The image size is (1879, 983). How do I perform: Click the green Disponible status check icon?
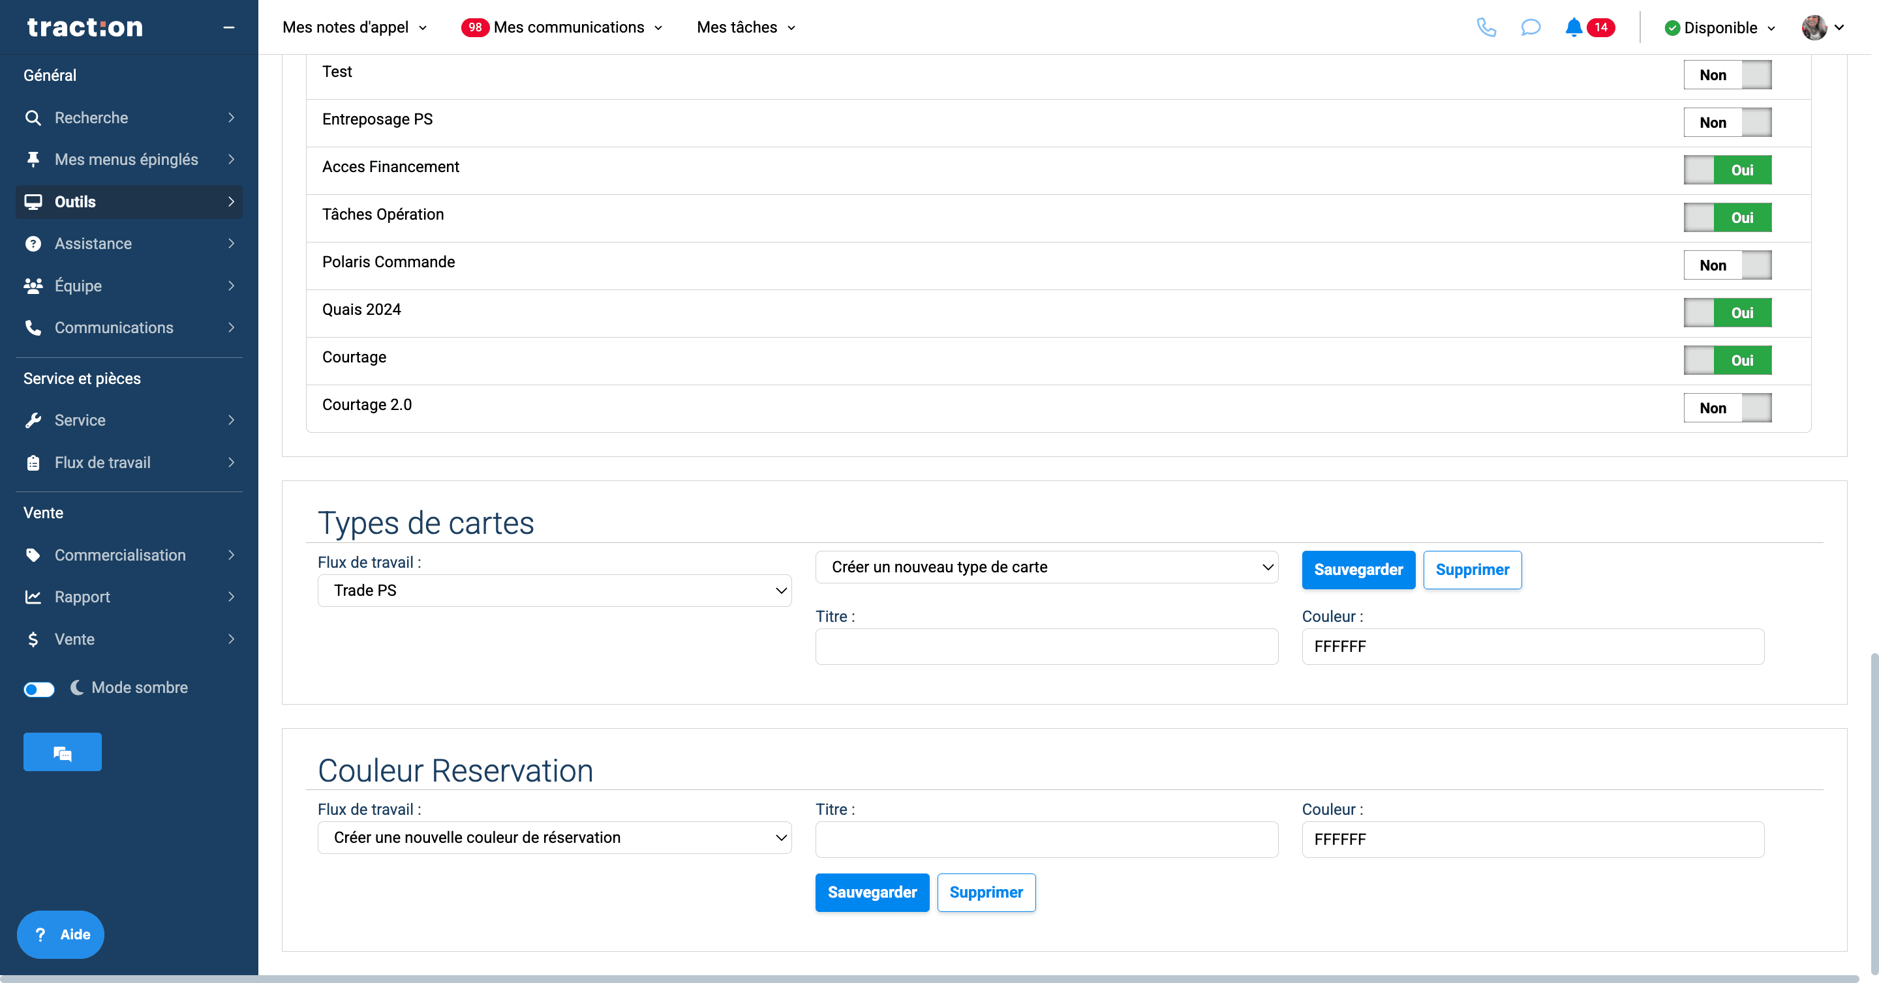[1672, 27]
